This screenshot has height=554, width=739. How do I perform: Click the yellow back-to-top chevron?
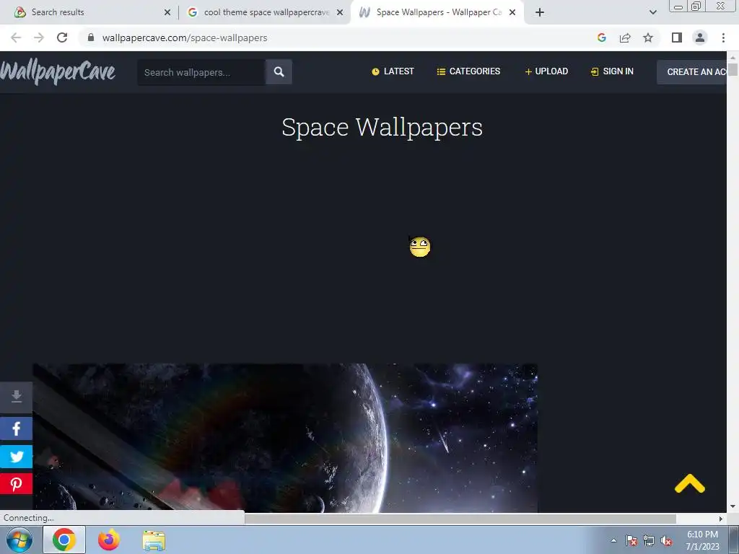pyautogui.click(x=689, y=484)
